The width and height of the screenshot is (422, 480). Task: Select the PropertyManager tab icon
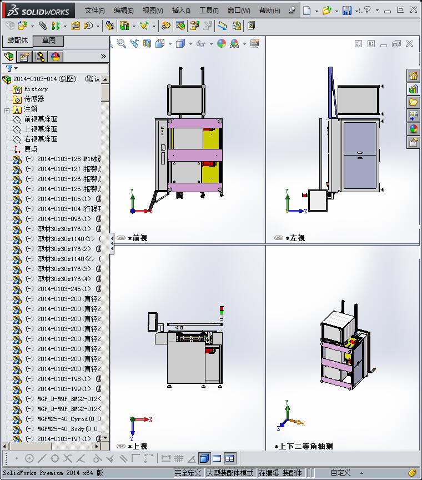pyautogui.click(x=24, y=57)
